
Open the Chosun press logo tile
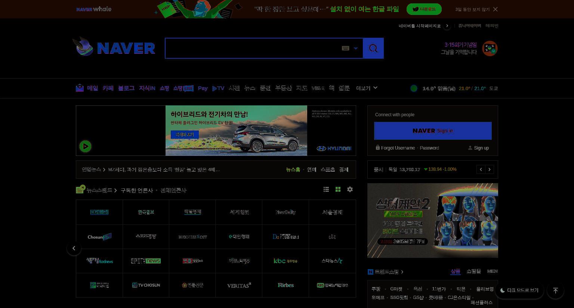tap(99, 237)
